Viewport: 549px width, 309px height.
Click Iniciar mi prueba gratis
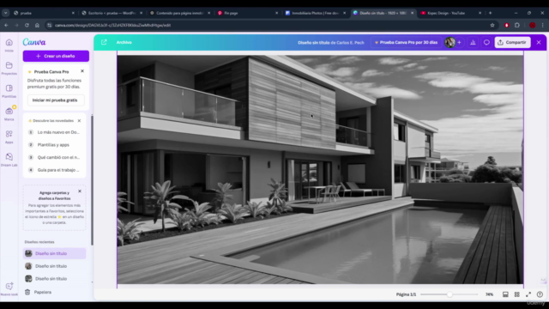pyautogui.click(x=55, y=100)
